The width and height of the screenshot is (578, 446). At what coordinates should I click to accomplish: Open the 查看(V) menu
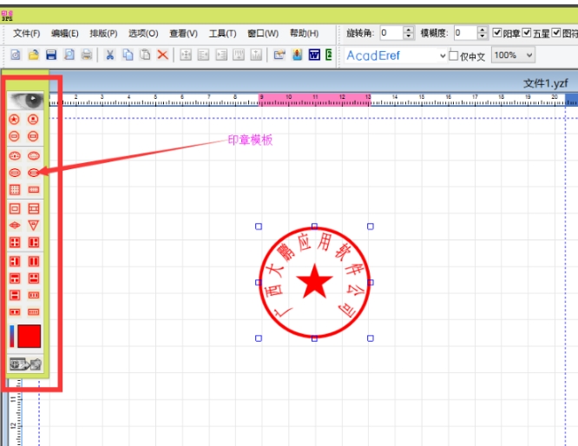tap(183, 34)
